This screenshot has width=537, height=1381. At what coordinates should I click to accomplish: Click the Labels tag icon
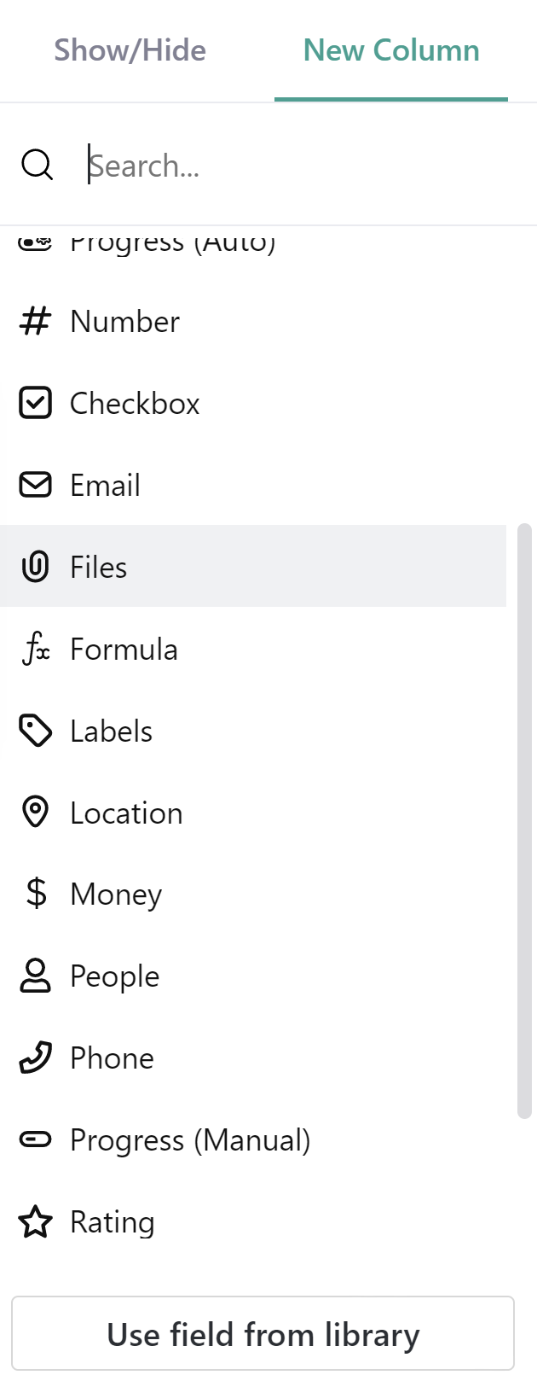[x=36, y=731]
